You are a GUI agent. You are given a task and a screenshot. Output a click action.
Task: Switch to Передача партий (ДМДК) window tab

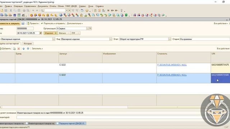tap(71, 123)
